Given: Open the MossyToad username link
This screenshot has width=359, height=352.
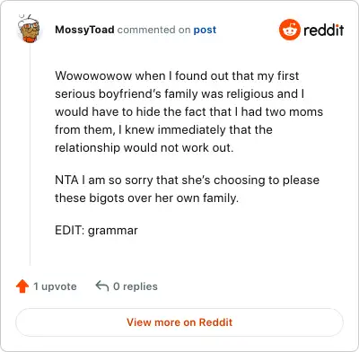Looking at the screenshot, I should click(84, 30).
